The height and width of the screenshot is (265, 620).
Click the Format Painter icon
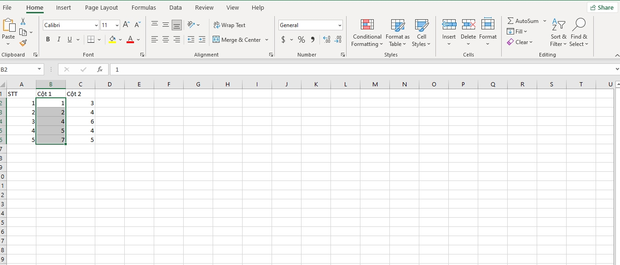pyautogui.click(x=22, y=43)
